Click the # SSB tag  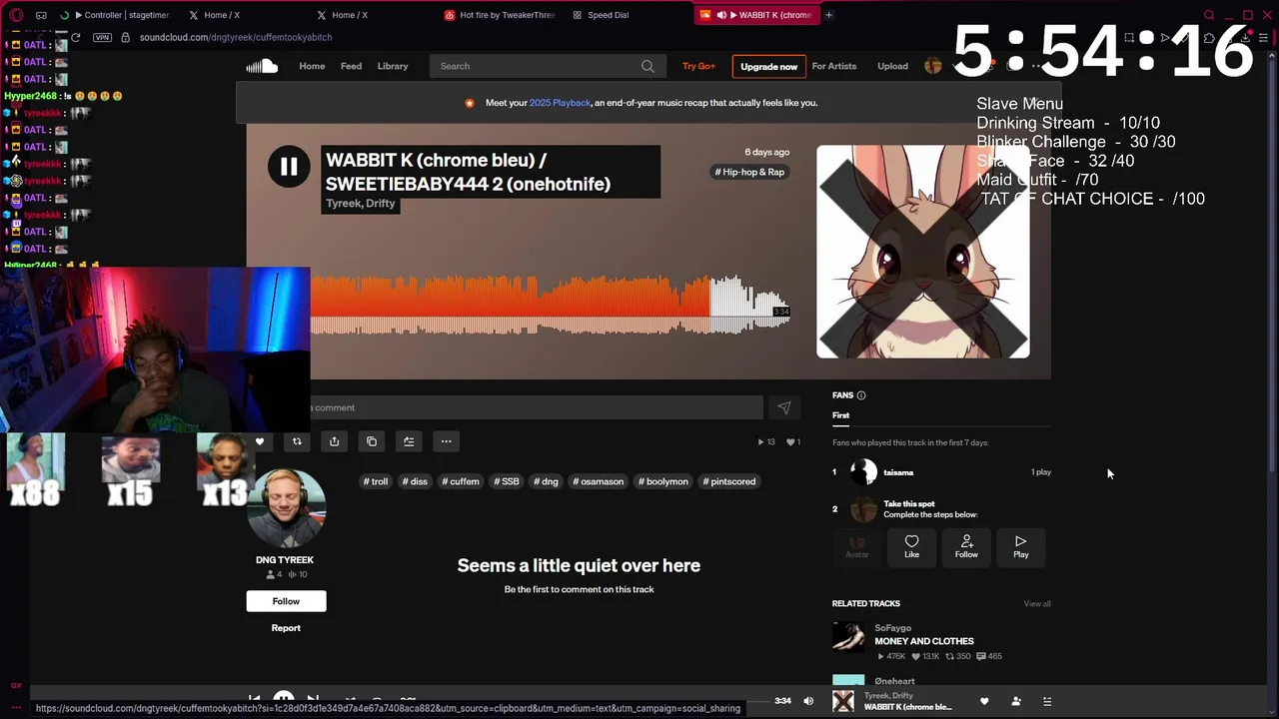pyautogui.click(x=507, y=481)
